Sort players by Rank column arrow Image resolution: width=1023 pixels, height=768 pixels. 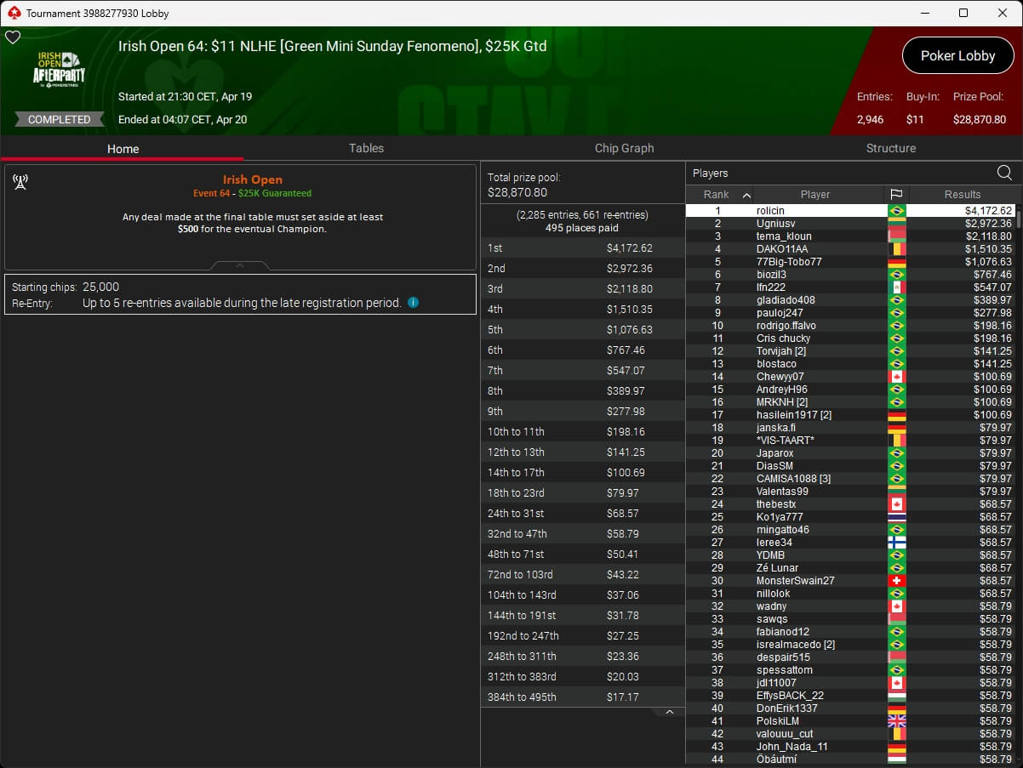pos(746,195)
